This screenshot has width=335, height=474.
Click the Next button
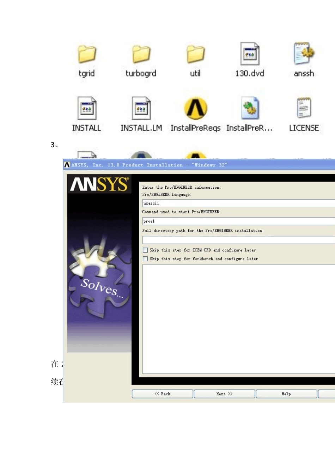tap(224, 394)
